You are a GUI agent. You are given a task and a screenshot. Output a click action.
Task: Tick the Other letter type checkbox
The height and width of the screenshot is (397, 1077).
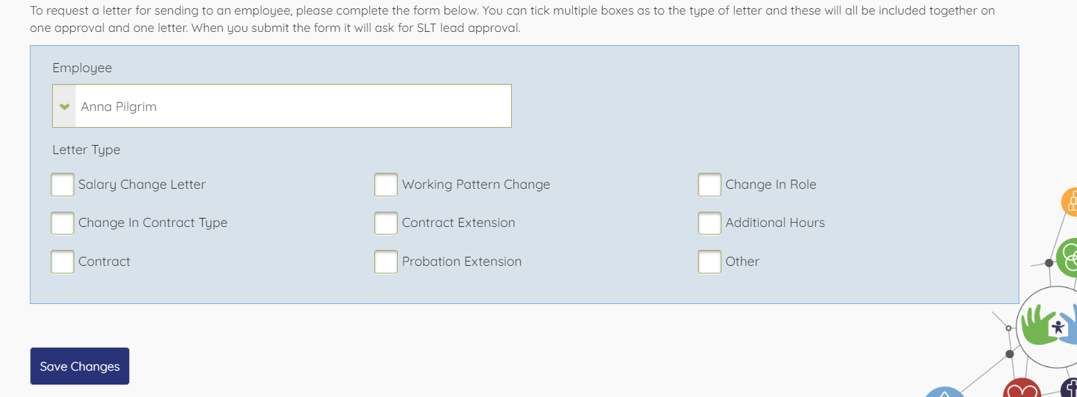coord(710,262)
